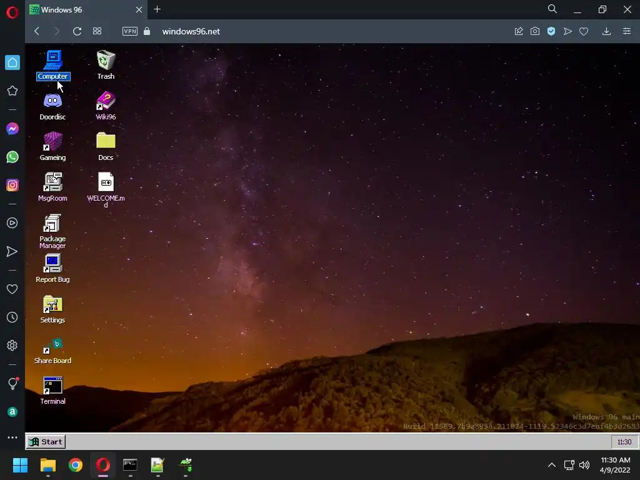Open Chrome from Windows taskbar
640x480 pixels.
[x=76, y=465]
